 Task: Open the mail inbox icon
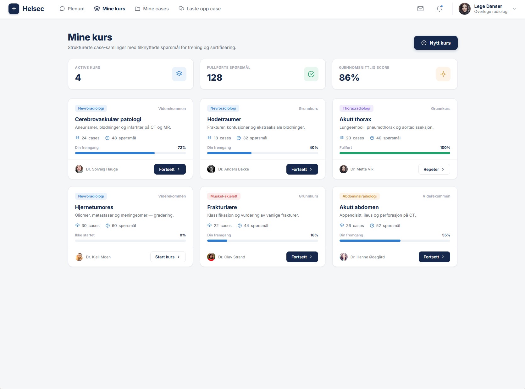click(420, 9)
